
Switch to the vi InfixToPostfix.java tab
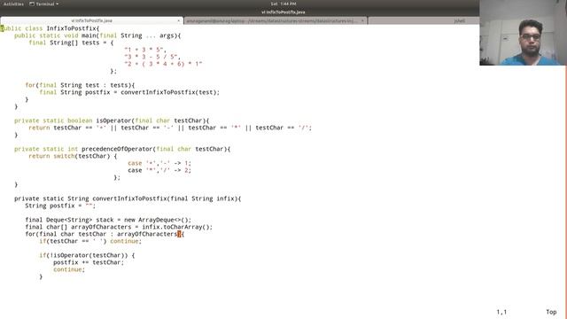click(x=91, y=21)
